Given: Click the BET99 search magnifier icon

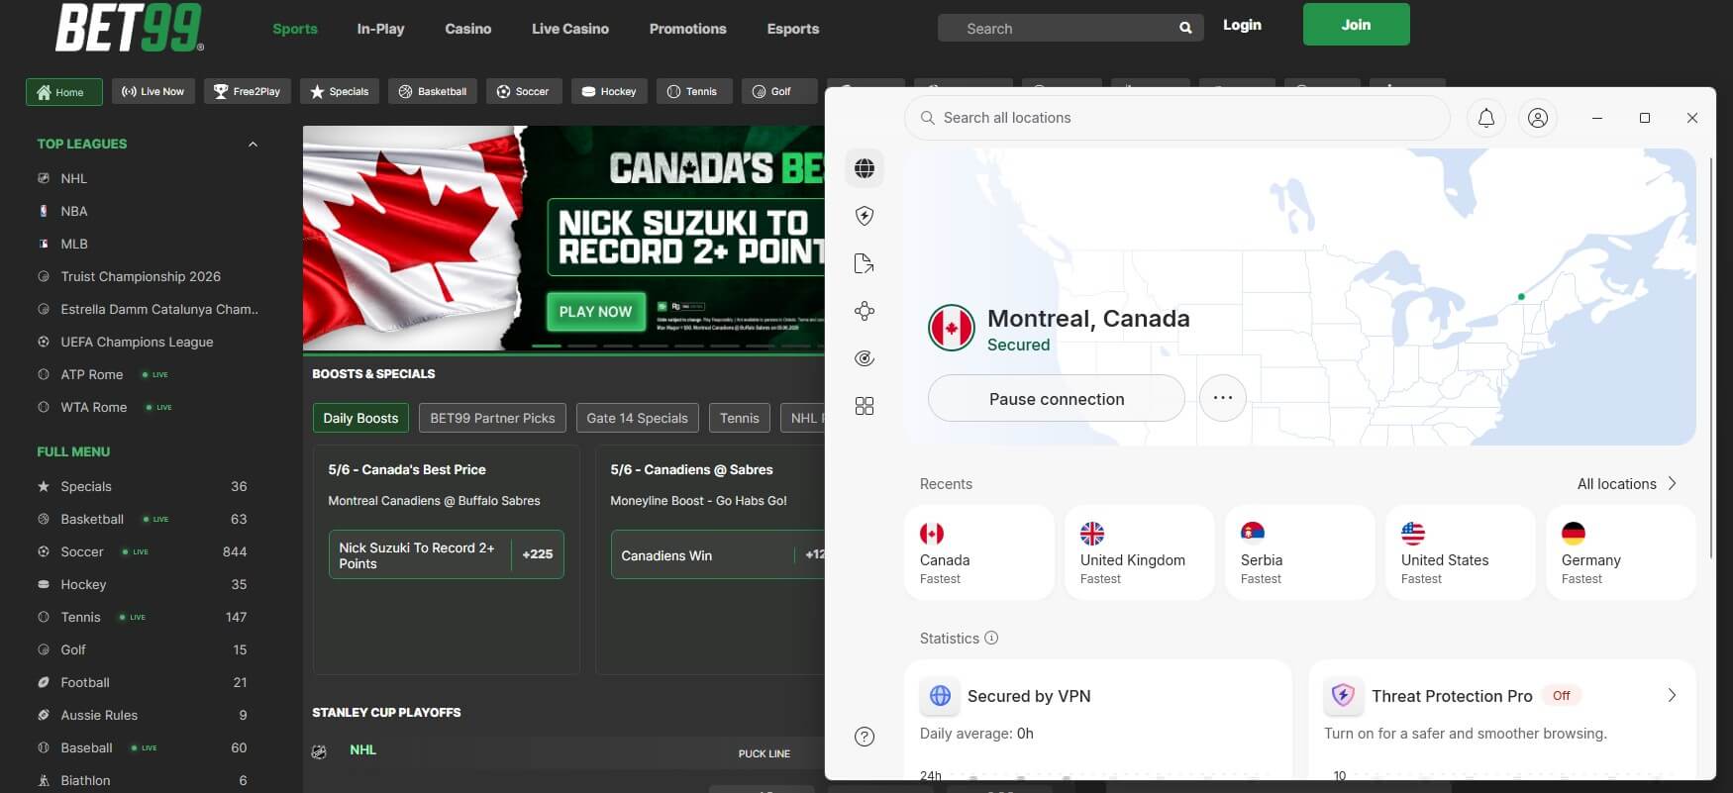Looking at the screenshot, I should tap(1185, 29).
